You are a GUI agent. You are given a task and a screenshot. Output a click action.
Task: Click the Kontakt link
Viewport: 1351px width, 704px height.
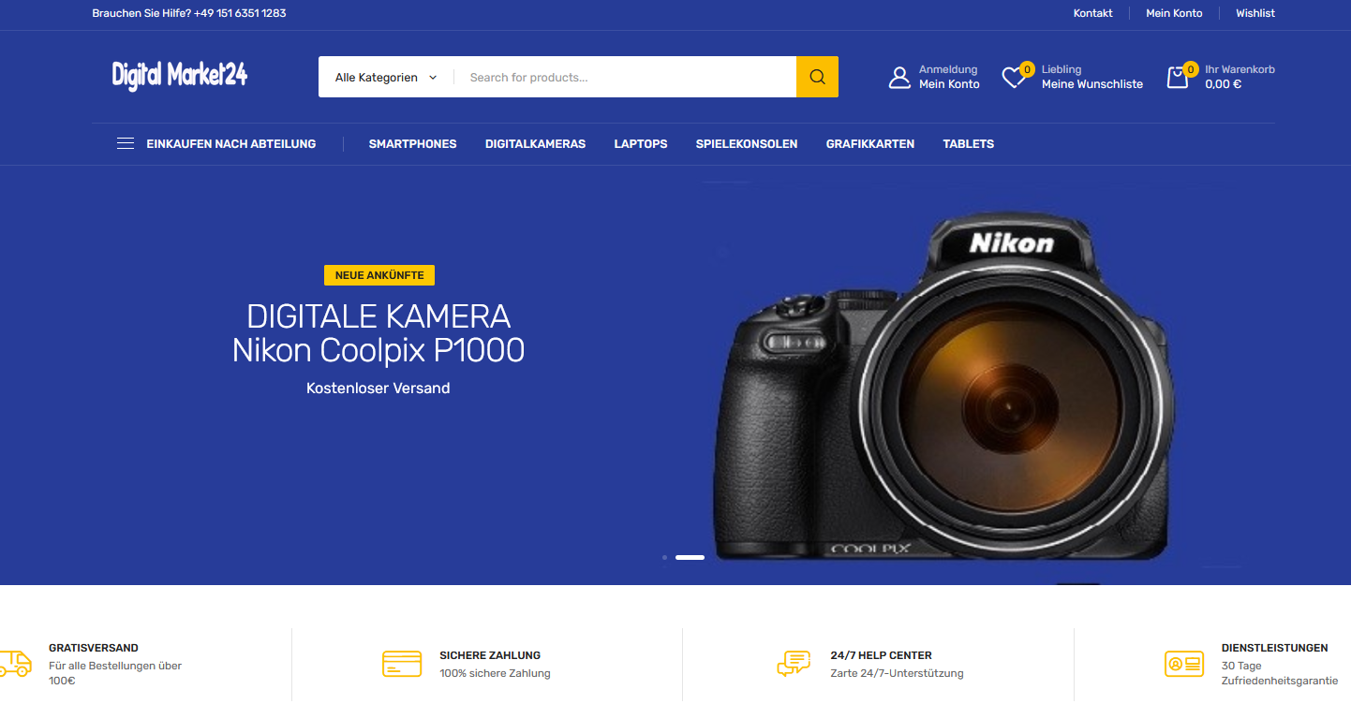point(1092,13)
